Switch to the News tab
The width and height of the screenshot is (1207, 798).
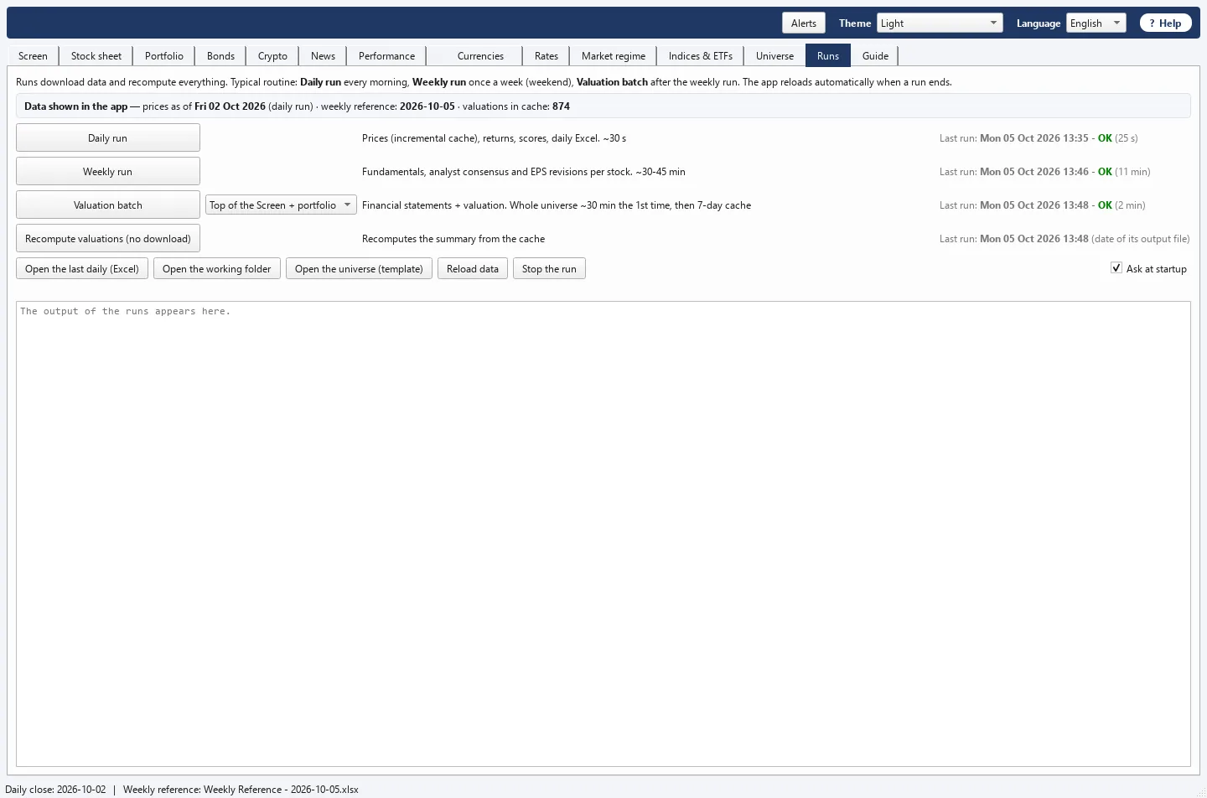pos(323,56)
